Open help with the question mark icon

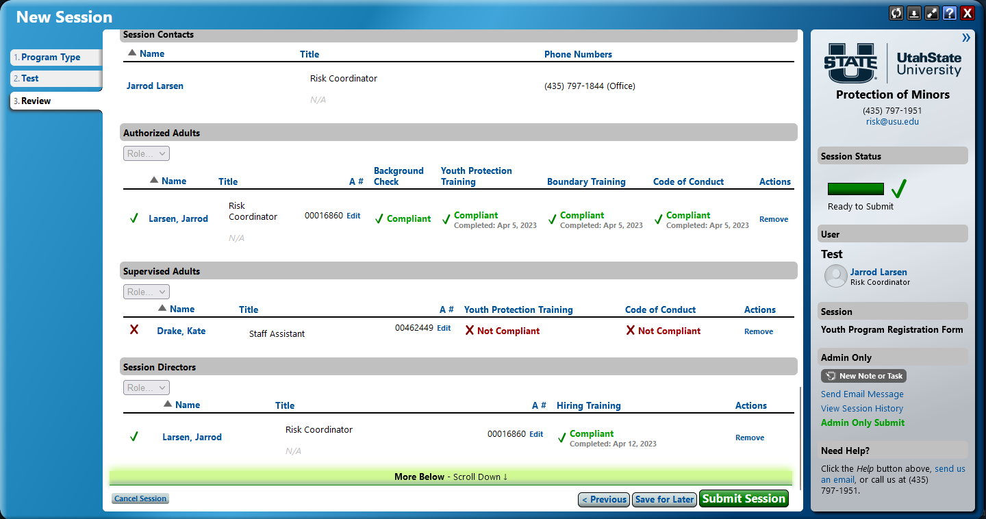pyautogui.click(x=950, y=13)
